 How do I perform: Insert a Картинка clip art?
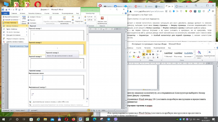point(32,23)
